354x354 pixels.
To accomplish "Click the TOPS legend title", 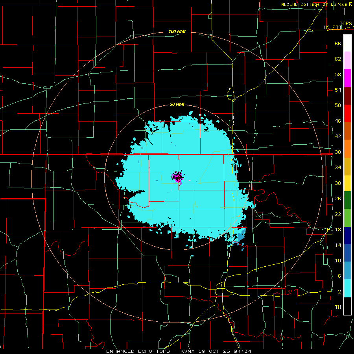I will 346,24.
